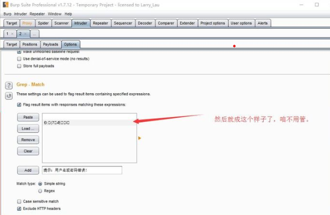
Task: View the Alerts tab
Action: pos(263,23)
